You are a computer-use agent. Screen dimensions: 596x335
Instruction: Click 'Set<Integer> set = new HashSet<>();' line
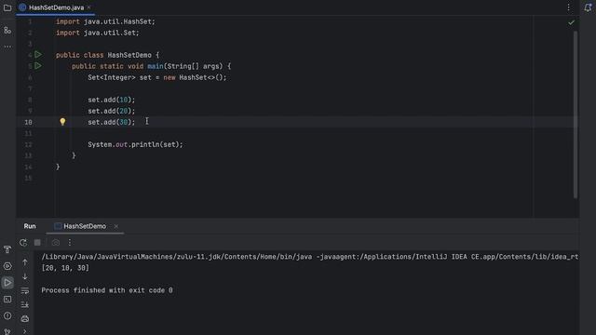coord(157,77)
